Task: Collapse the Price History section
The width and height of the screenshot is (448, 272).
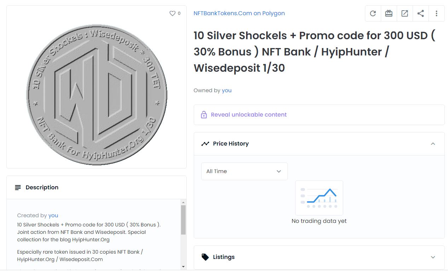Action: tap(433, 144)
